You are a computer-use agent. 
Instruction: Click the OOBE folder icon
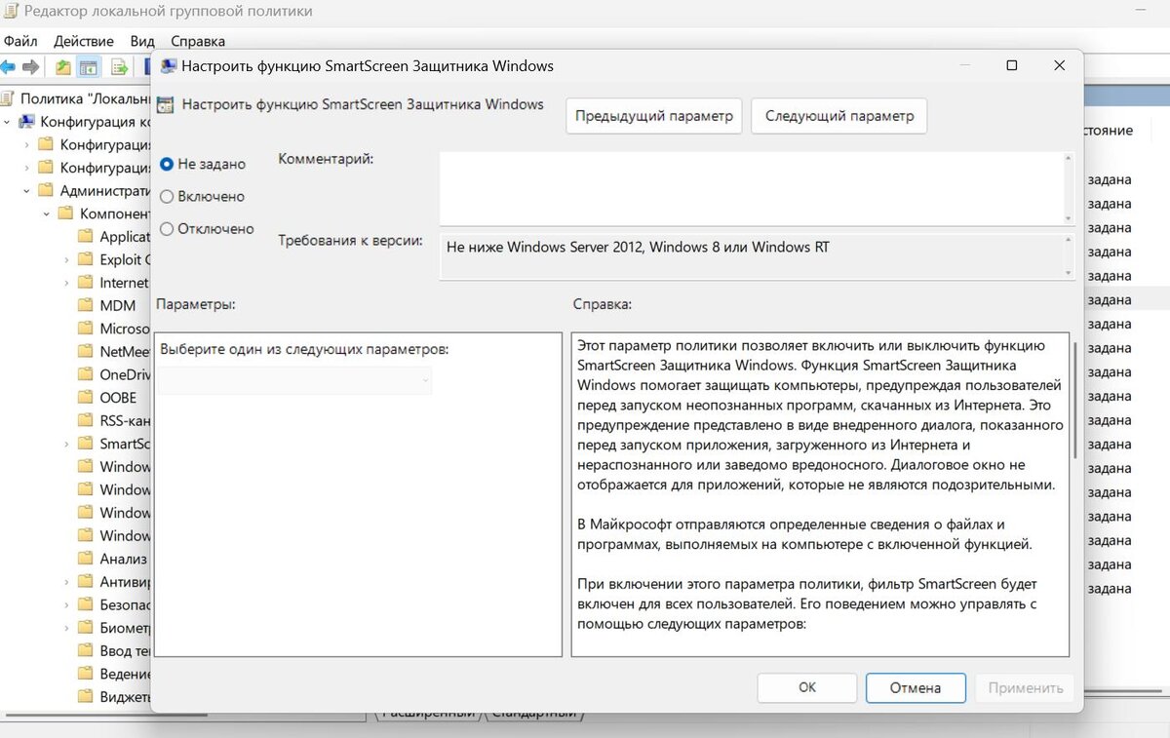tap(85, 398)
